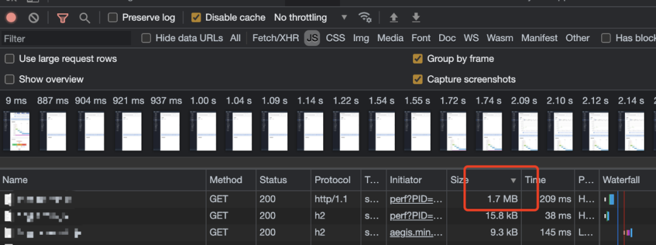Image resolution: width=656 pixels, height=245 pixels.
Task: Click into the Filter text field
Action: point(66,38)
